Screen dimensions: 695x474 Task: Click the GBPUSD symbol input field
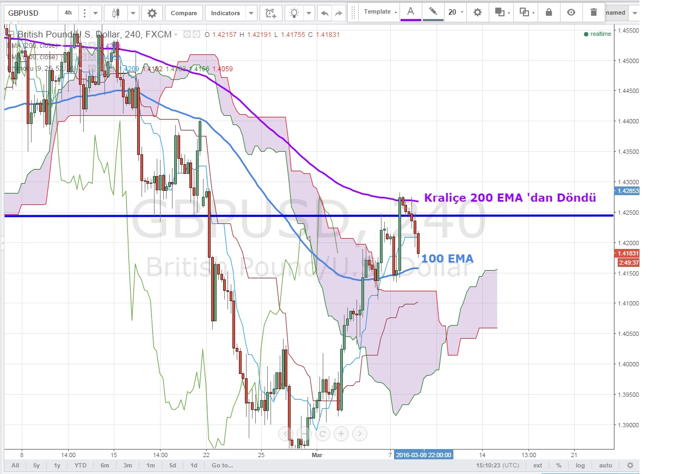(30, 13)
